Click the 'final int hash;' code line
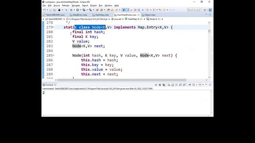 click(x=88, y=32)
